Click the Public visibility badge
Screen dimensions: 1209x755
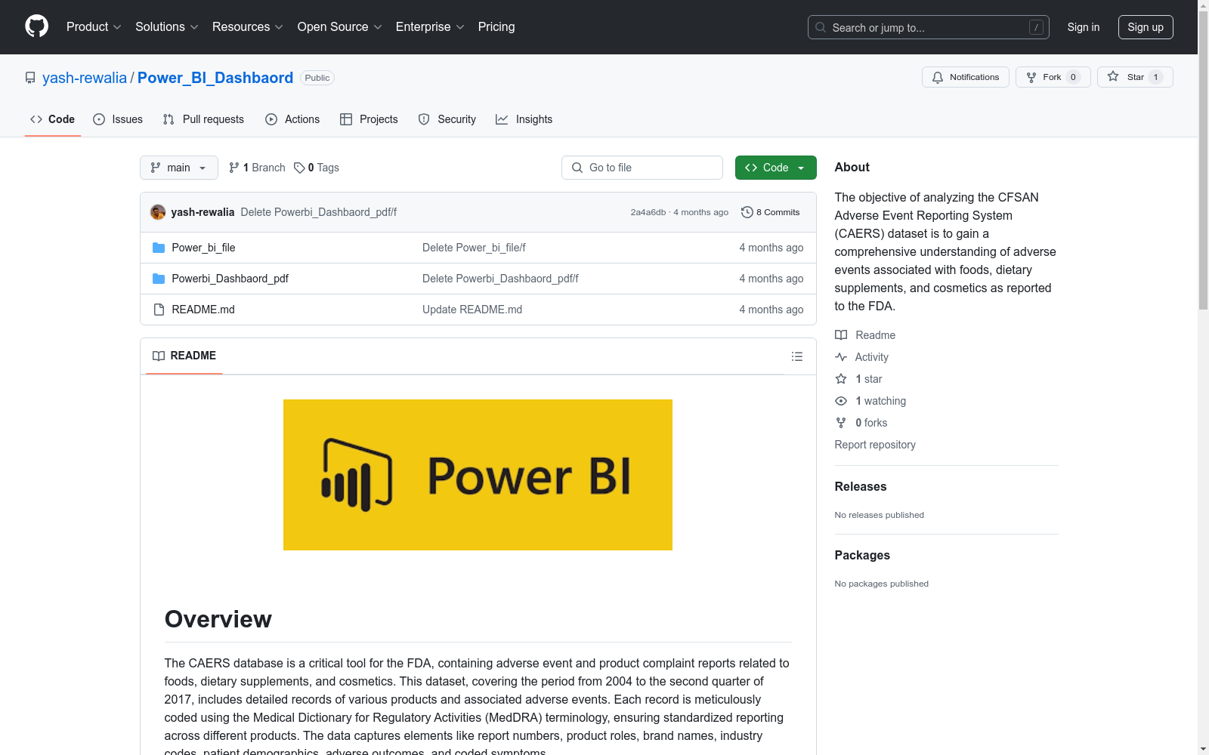(317, 78)
